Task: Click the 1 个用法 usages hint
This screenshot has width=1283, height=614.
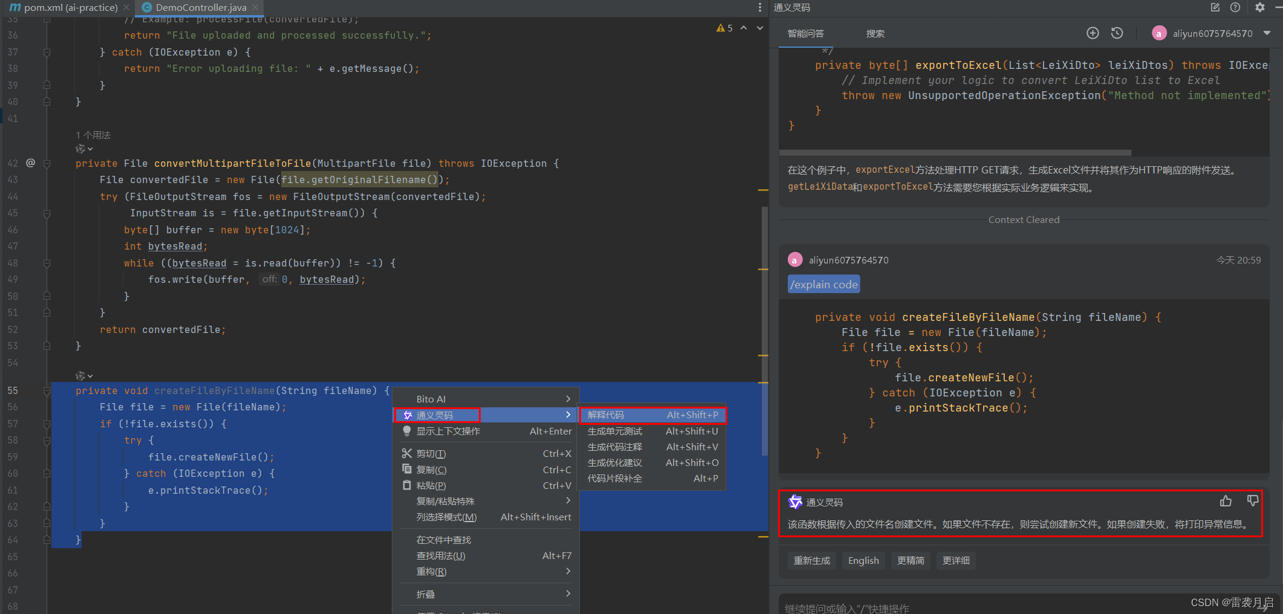Action: pos(93,135)
